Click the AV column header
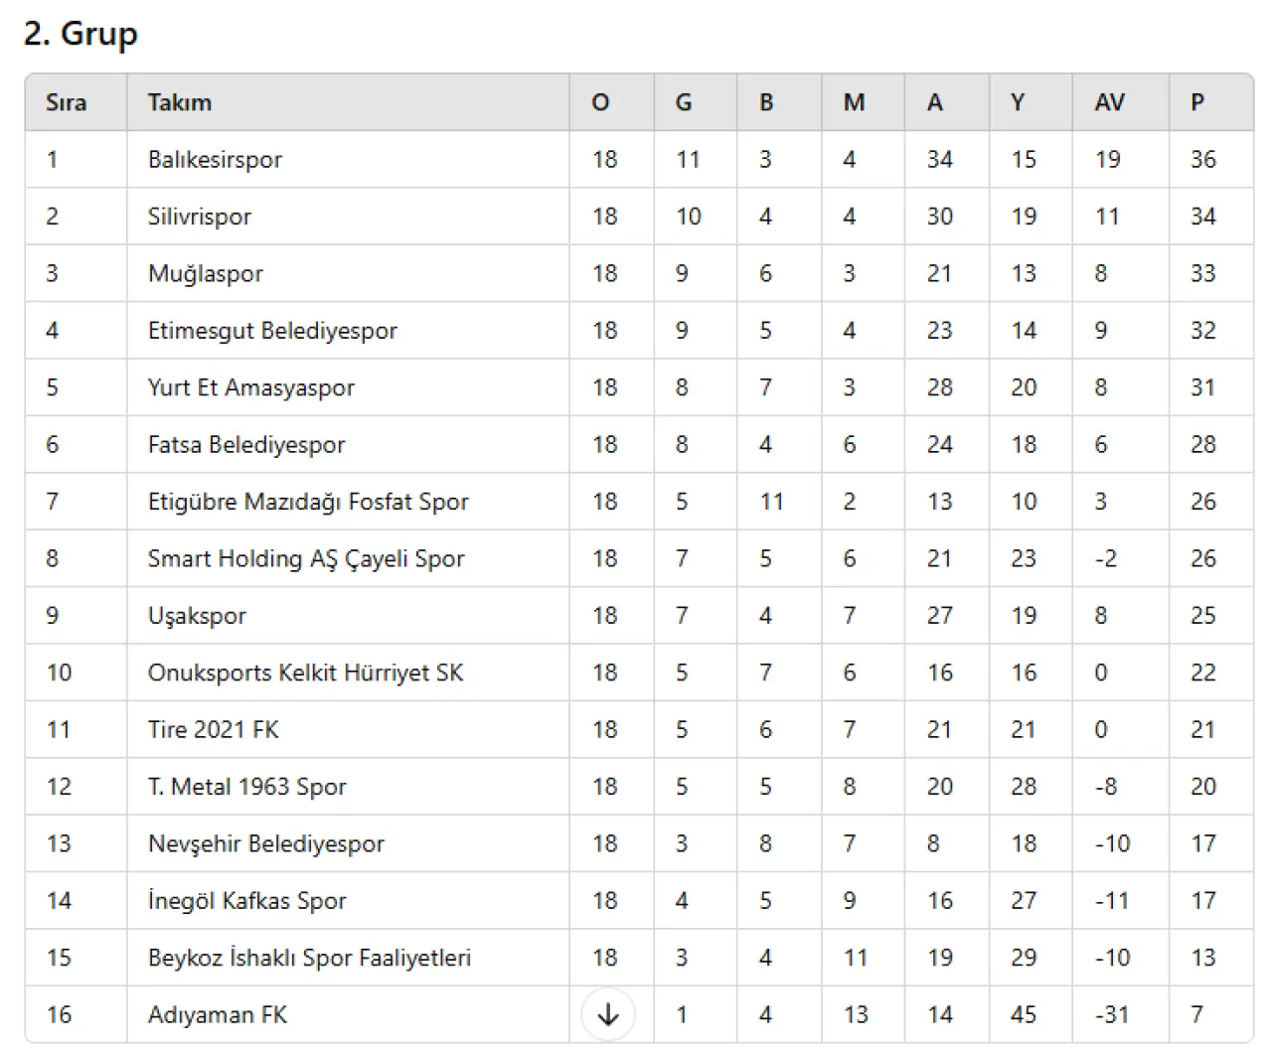1272x1054 pixels. point(1109,102)
